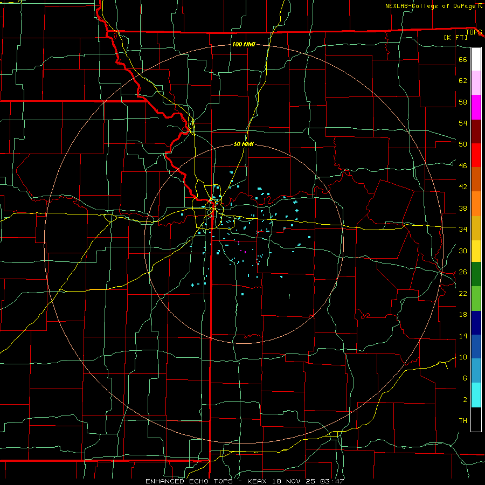
Task: Click the '[K FT]' units label
Action: [x=456, y=38]
